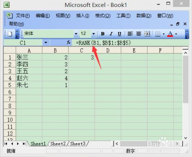Select cell containing 王五

(x=29, y=71)
